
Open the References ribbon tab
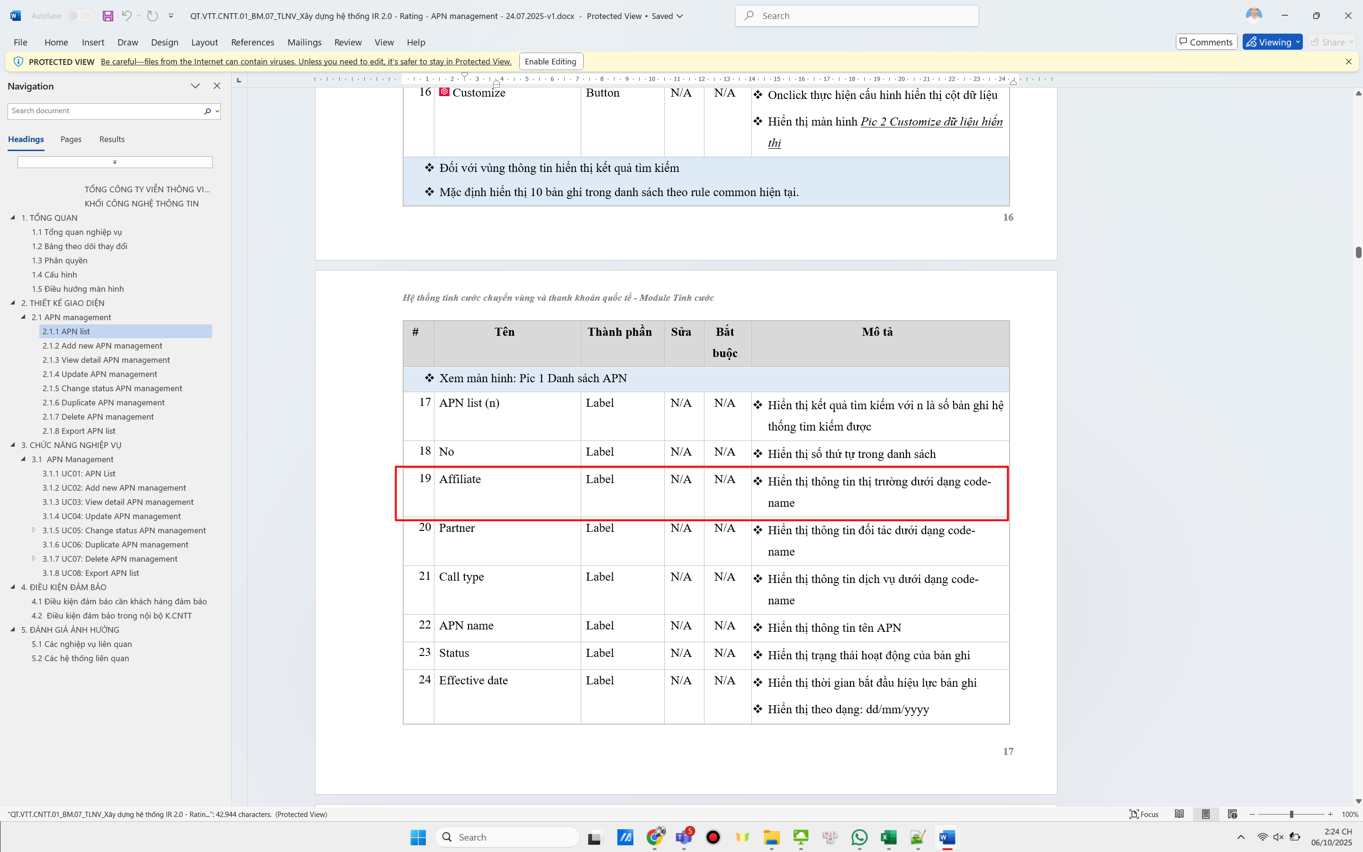[252, 42]
